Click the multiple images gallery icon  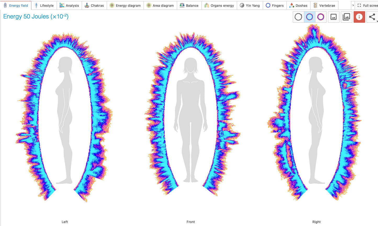pyautogui.click(x=346, y=17)
